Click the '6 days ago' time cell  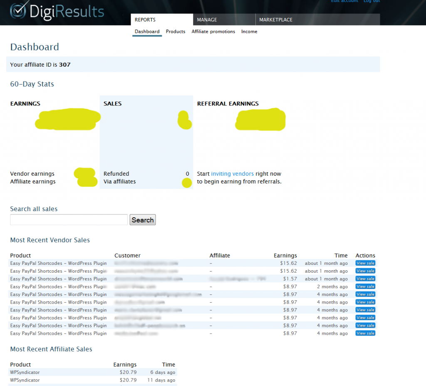[x=163, y=372]
